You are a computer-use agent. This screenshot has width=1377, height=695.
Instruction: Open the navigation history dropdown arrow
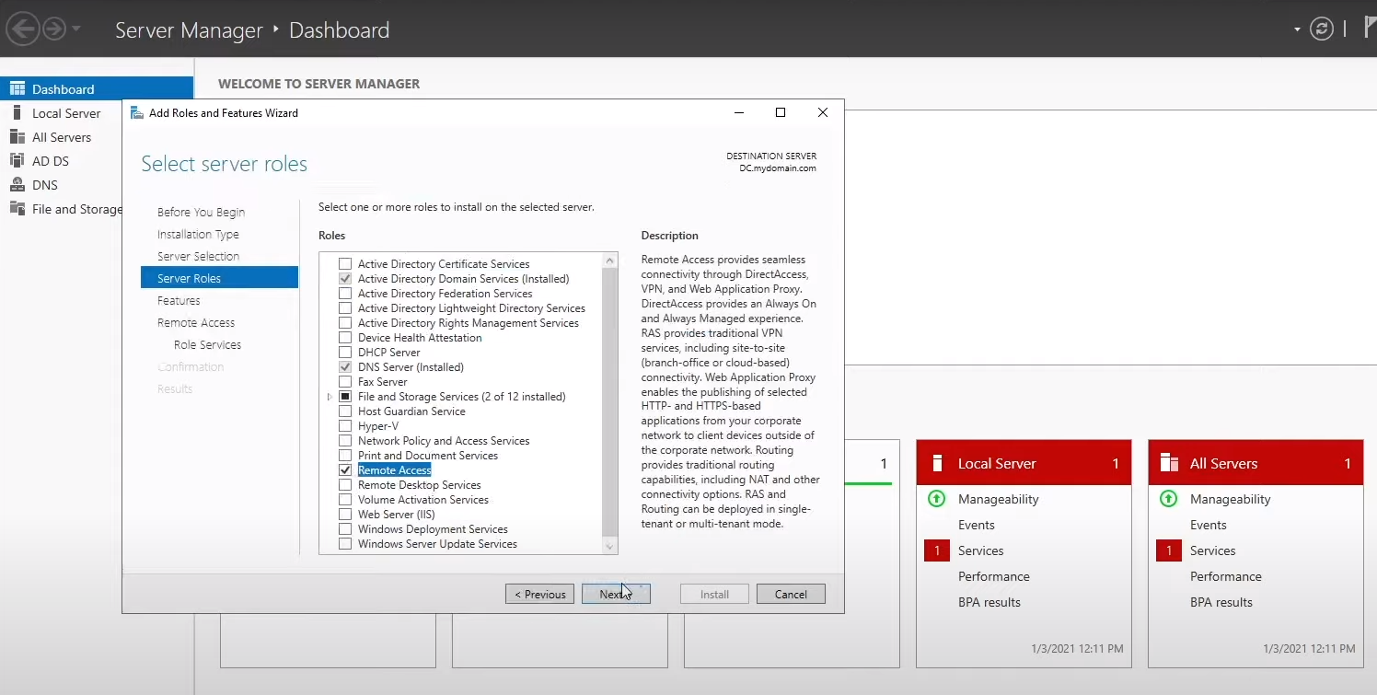point(76,29)
